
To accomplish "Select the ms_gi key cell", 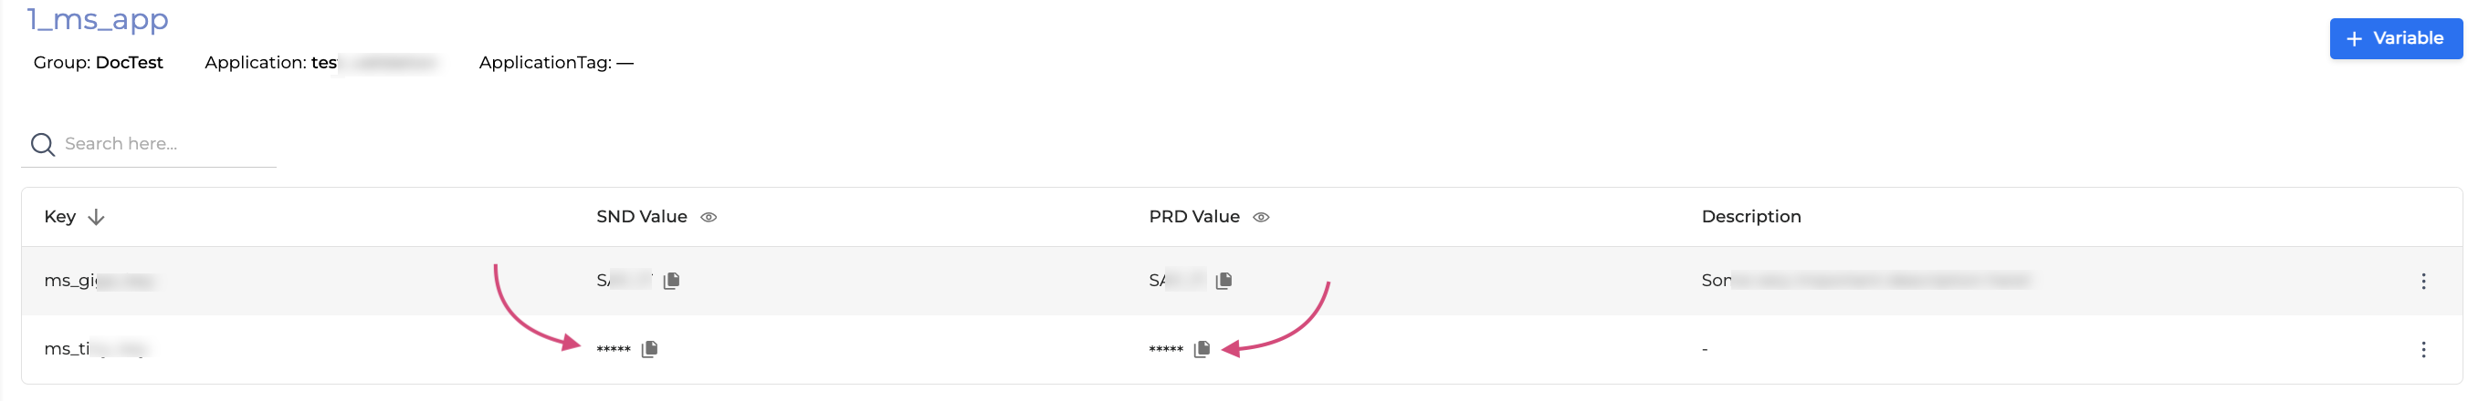I will click(x=97, y=281).
